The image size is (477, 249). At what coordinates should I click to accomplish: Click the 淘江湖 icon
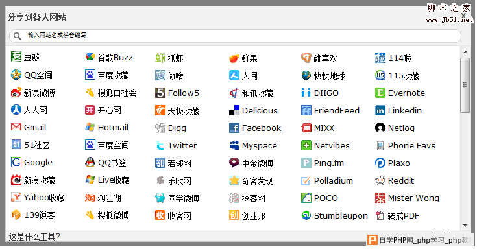[90, 198]
